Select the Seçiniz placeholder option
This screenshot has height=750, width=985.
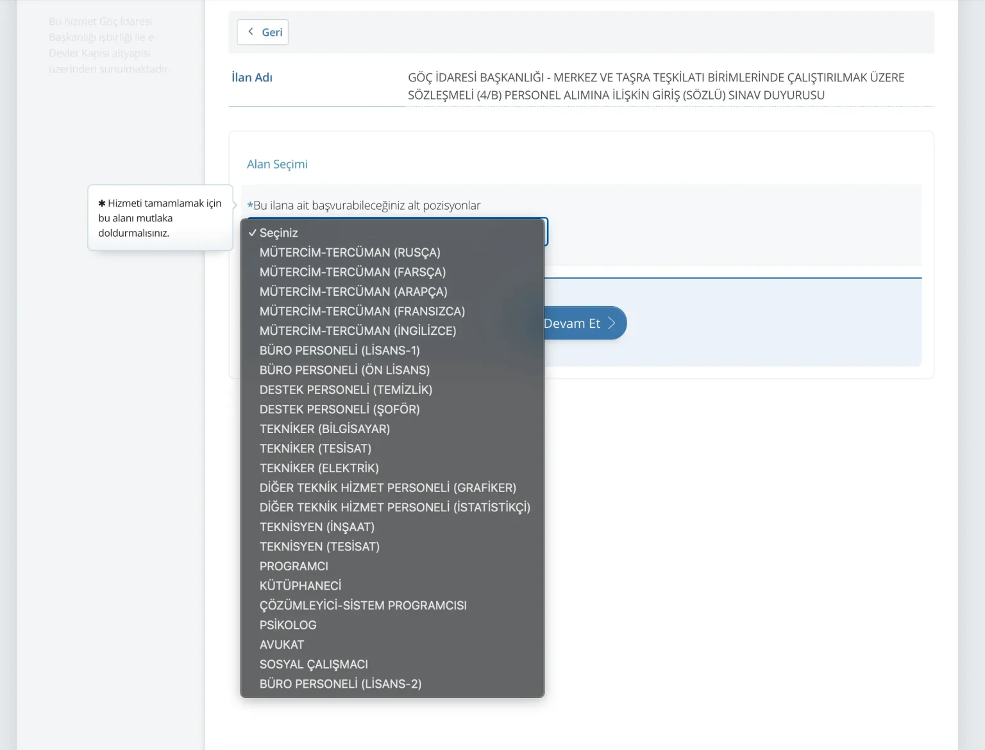point(278,233)
